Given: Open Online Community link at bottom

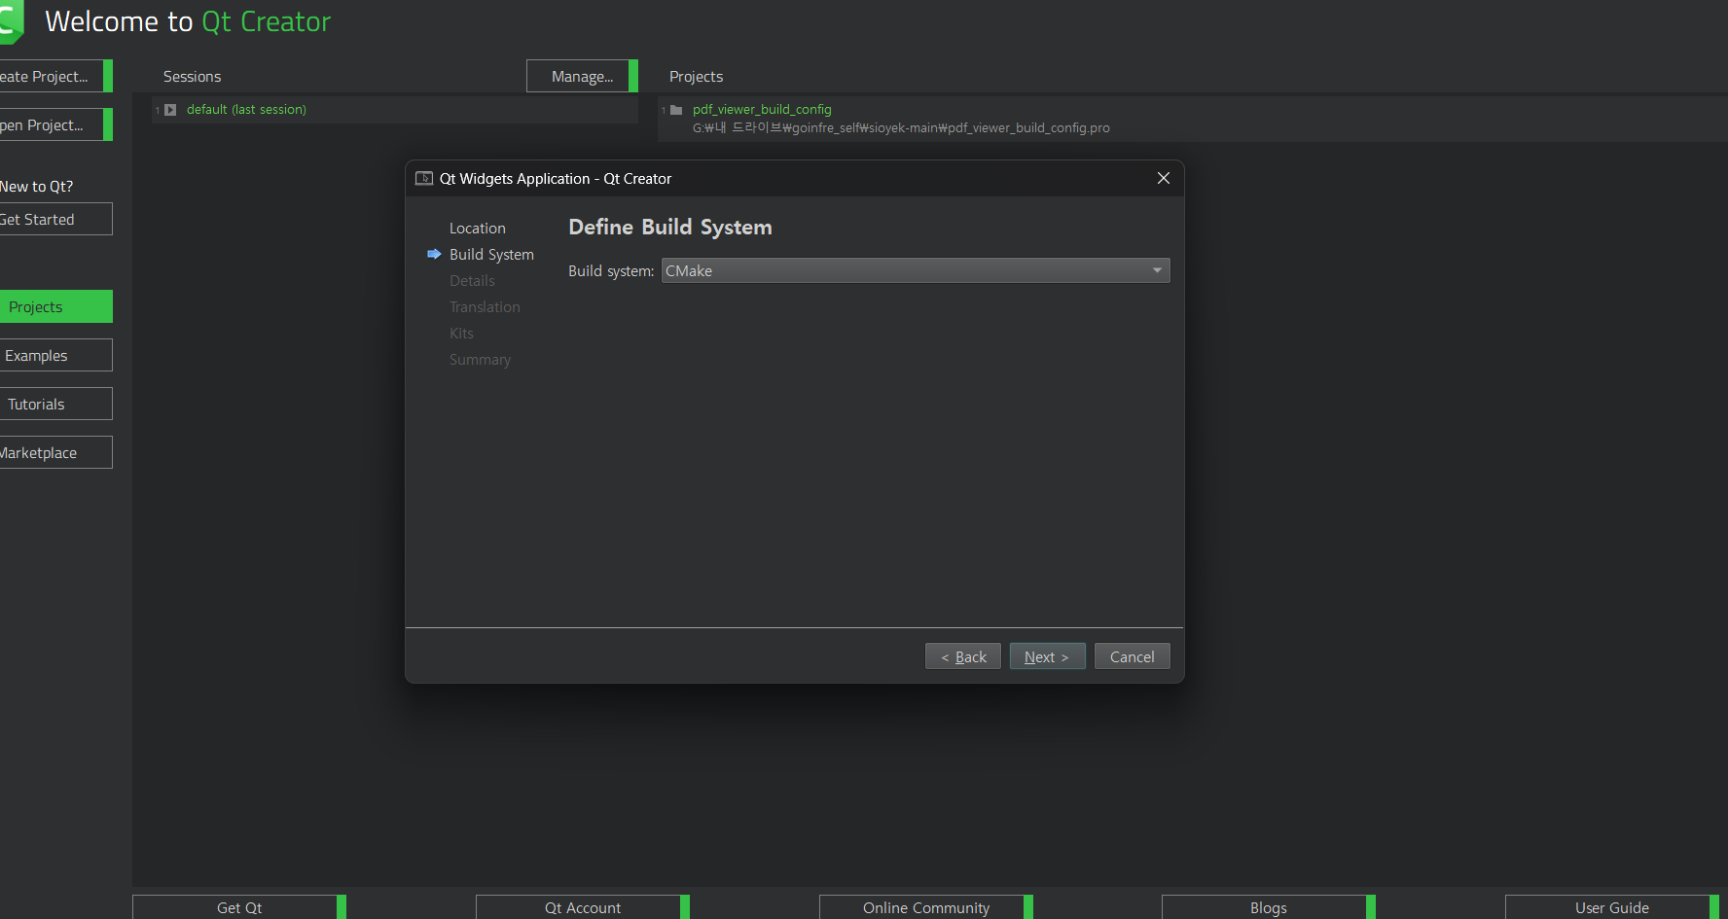Looking at the screenshot, I should (926, 907).
